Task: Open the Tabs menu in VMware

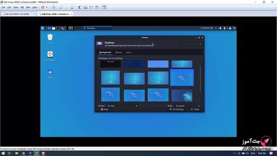Action: point(28,7)
